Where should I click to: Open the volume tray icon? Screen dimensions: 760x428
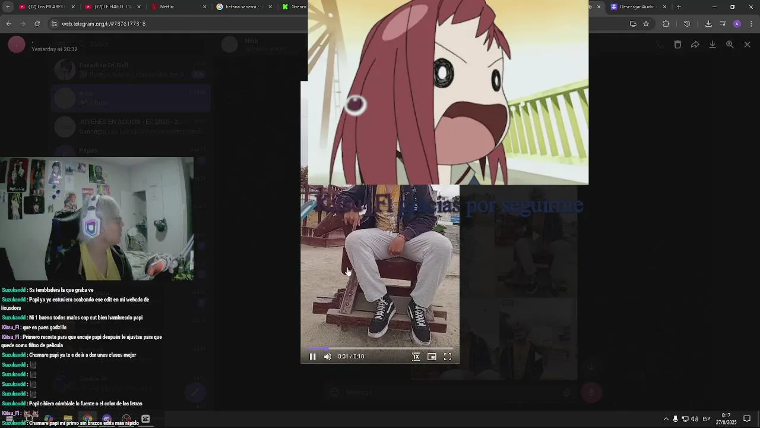coord(694,419)
